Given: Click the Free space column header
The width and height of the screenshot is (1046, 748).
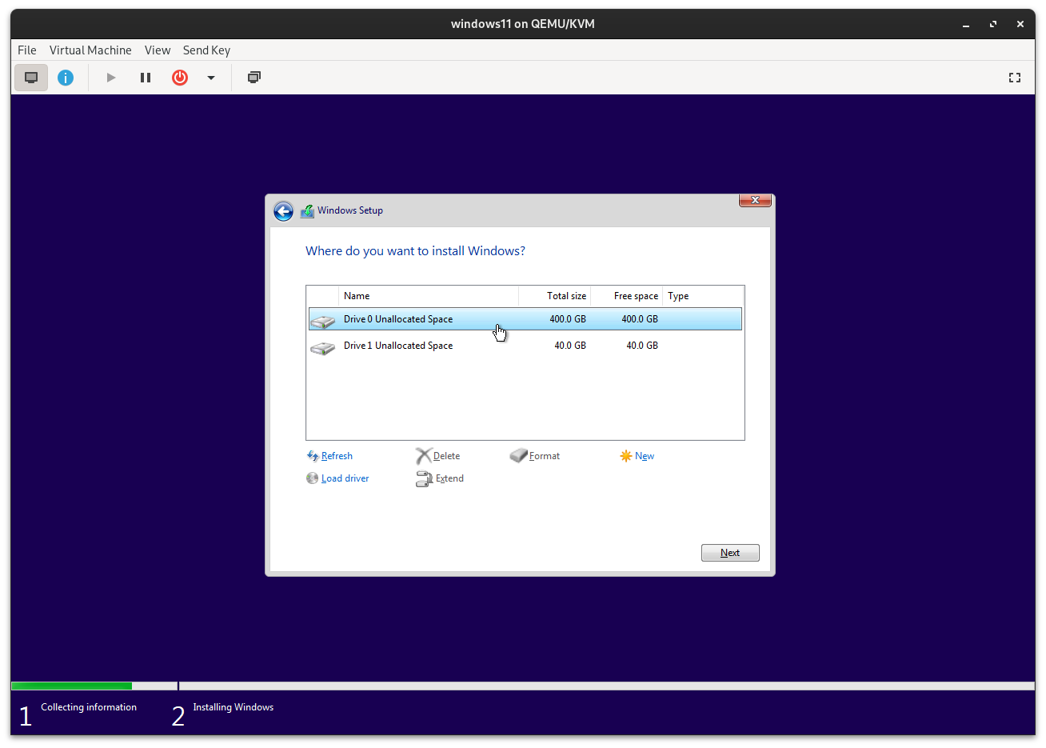Looking at the screenshot, I should (627, 296).
